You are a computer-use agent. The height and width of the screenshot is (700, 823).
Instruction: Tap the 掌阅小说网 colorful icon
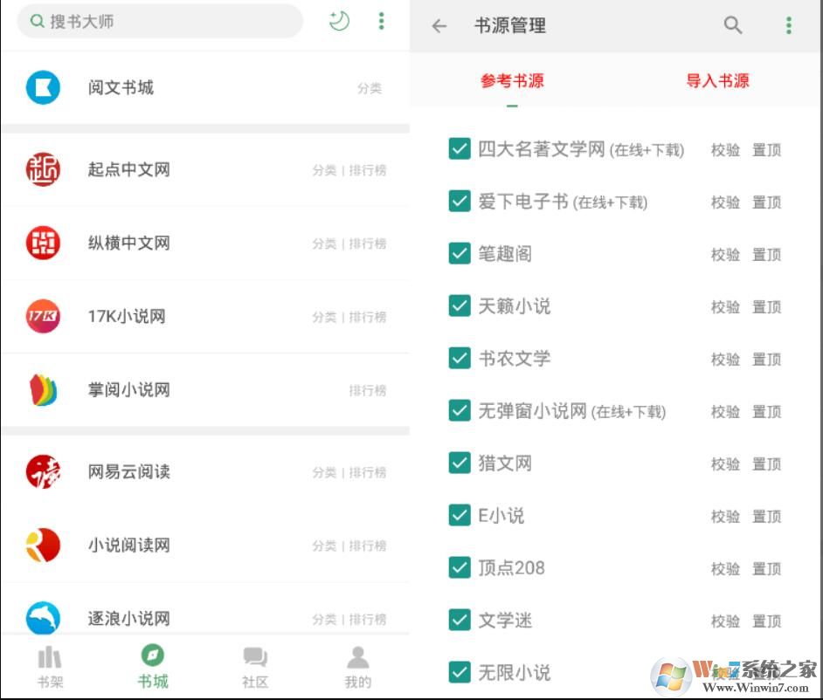point(44,390)
